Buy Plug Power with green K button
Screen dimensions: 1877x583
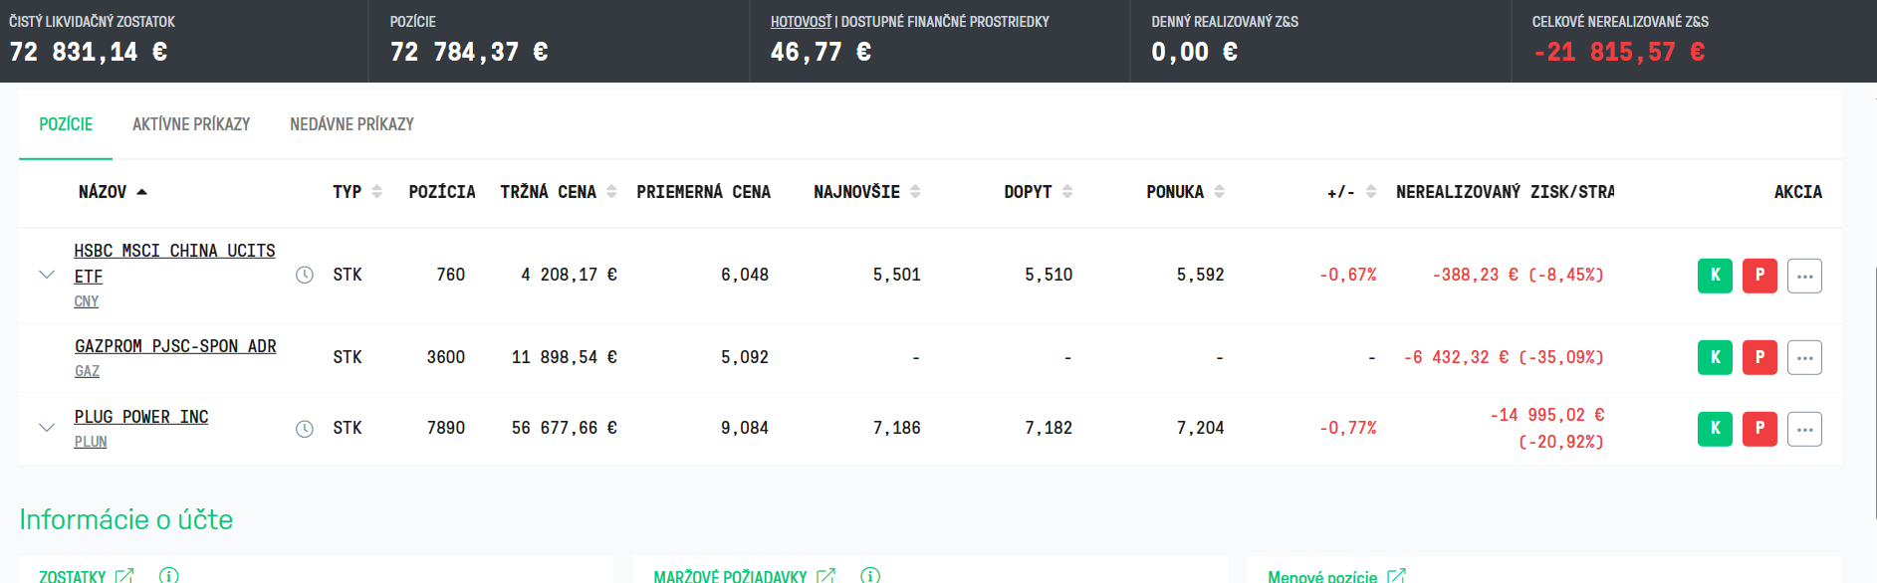(1715, 429)
